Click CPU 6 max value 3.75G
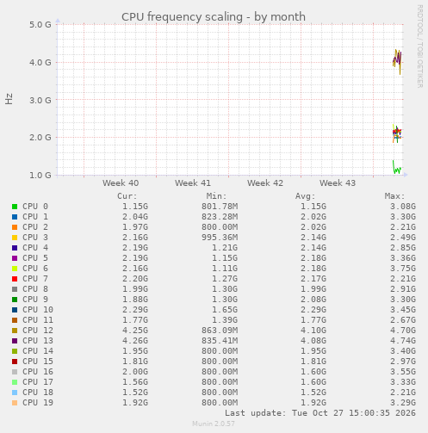Screen dimensions: 428x433 [x=403, y=269]
